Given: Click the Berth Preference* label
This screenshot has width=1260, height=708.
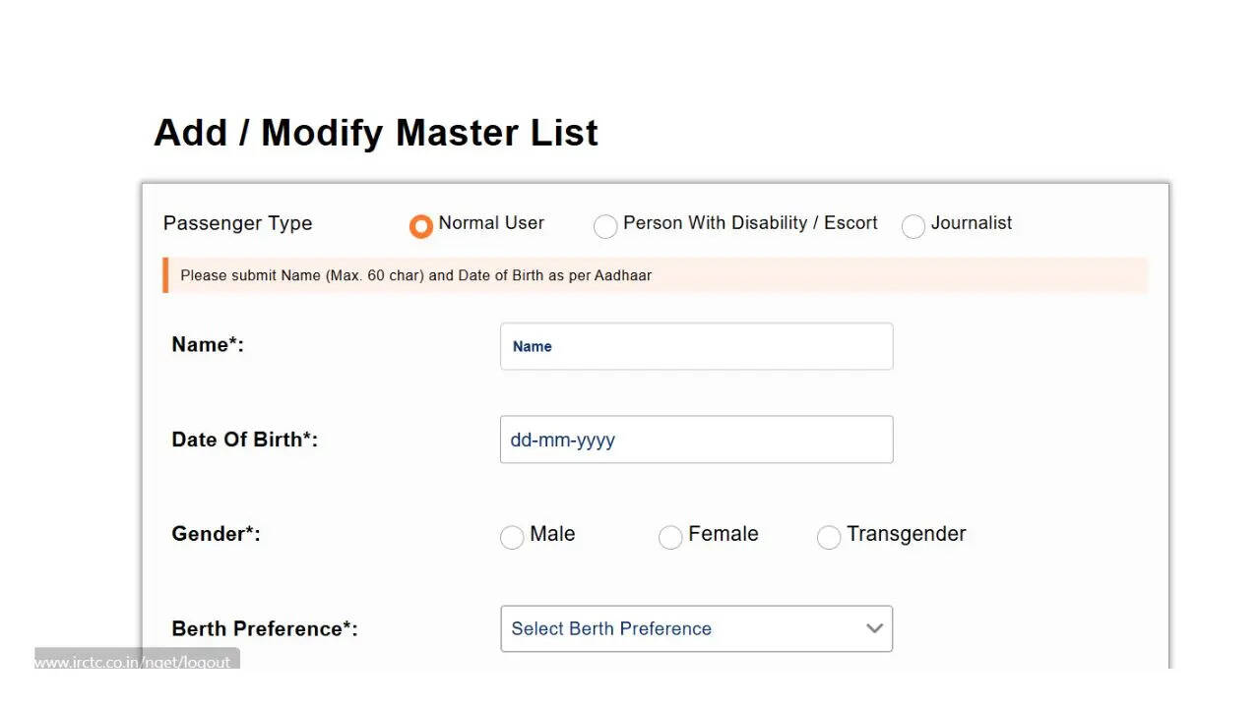Looking at the screenshot, I should pos(264,628).
